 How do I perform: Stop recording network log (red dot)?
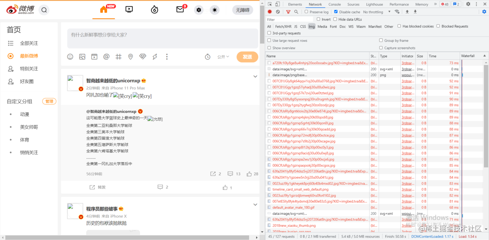(270, 12)
